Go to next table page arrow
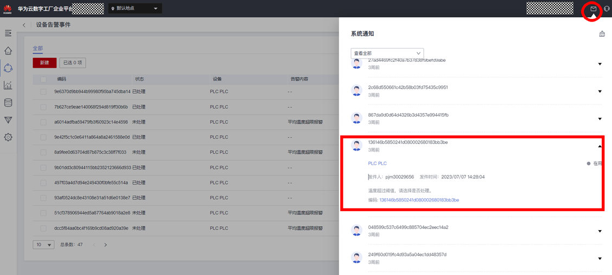The height and width of the screenshot is (275, 612). point(105,245)
